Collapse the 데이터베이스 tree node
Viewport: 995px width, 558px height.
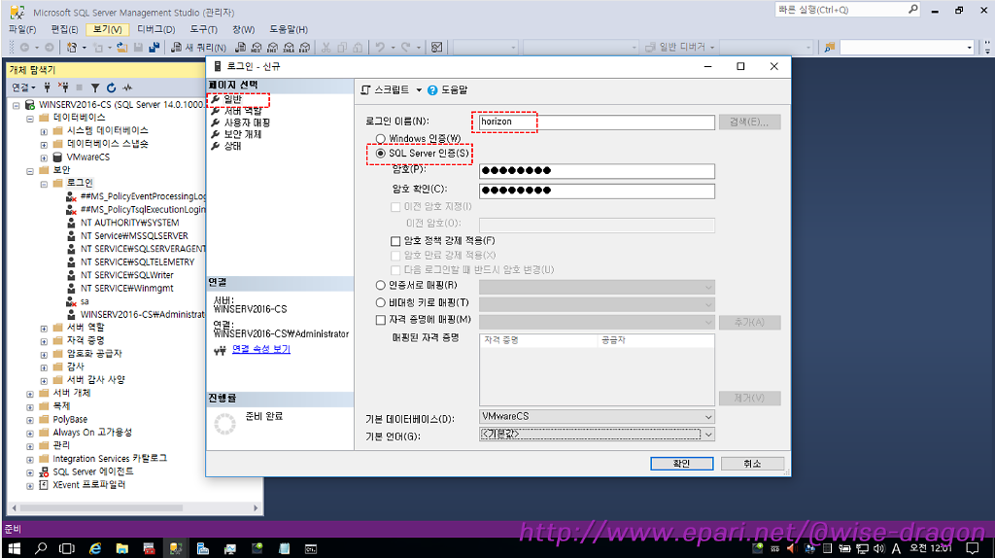tap(30, 118)
